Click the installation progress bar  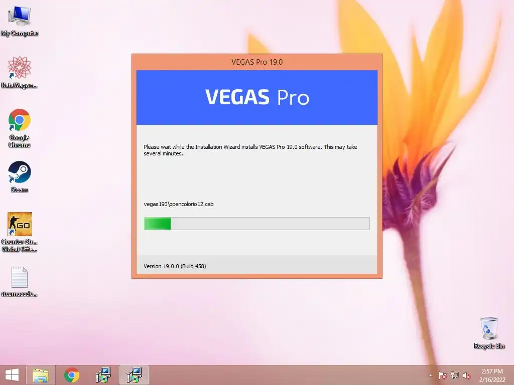[256, 224]
